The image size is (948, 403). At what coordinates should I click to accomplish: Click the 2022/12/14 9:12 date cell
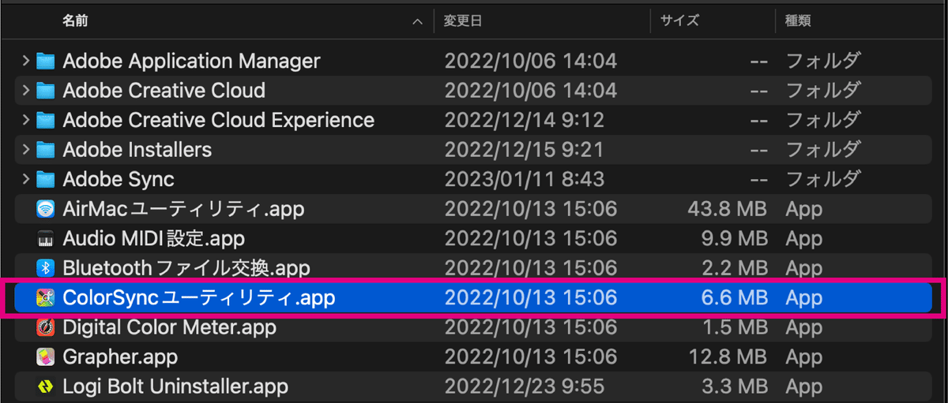(x=525, y=121)
